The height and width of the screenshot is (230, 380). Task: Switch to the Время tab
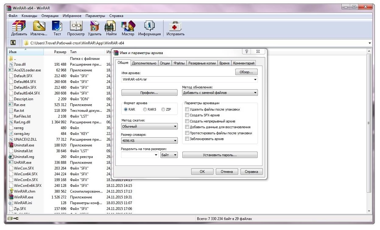(224, 63)
